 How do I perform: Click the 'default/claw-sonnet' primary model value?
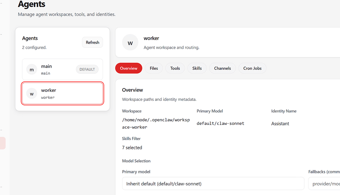(220, 123)
